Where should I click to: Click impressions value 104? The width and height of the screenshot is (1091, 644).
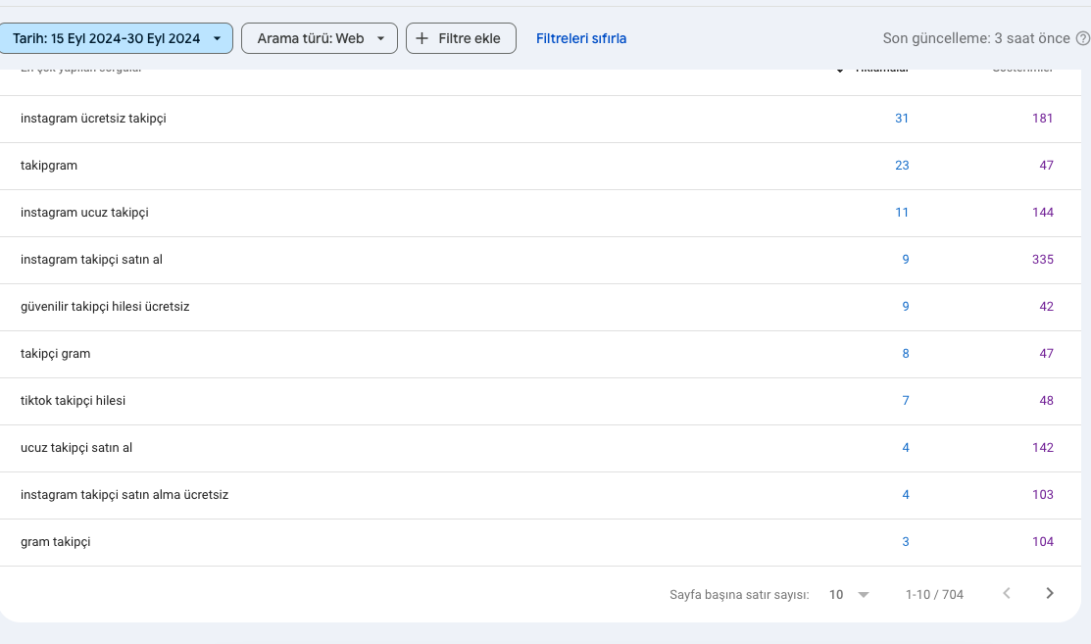1042,542
